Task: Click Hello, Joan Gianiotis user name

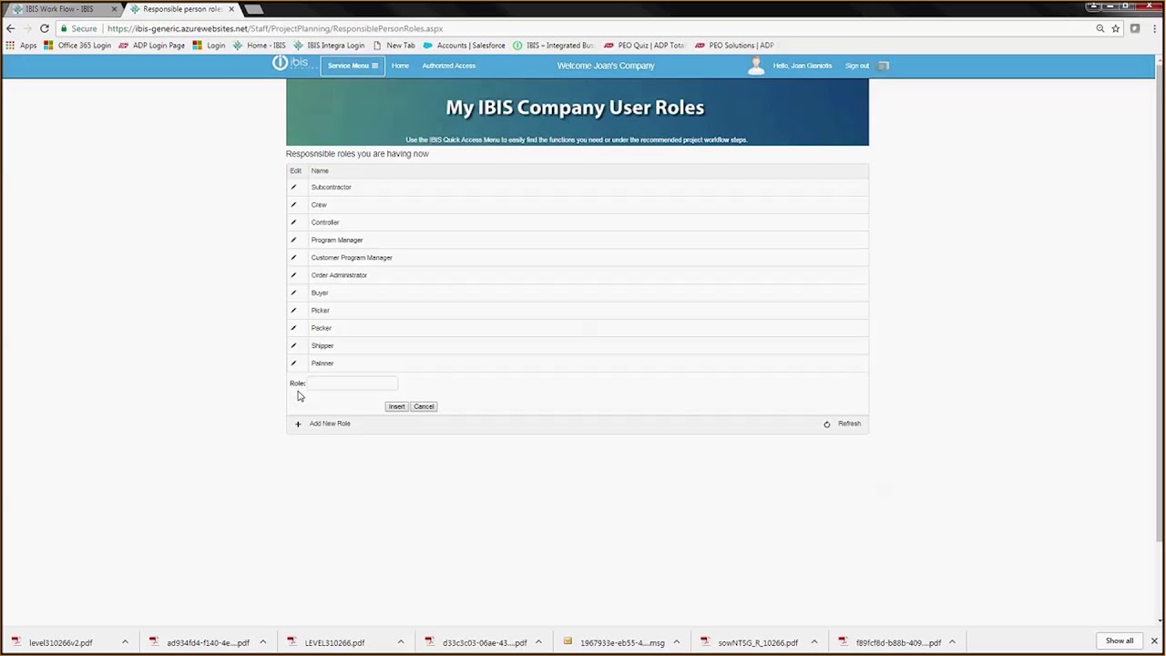Action: (803, 66)
